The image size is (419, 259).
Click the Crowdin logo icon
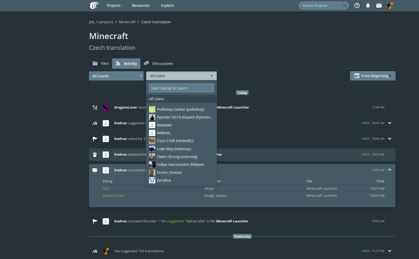click(95, 5)
